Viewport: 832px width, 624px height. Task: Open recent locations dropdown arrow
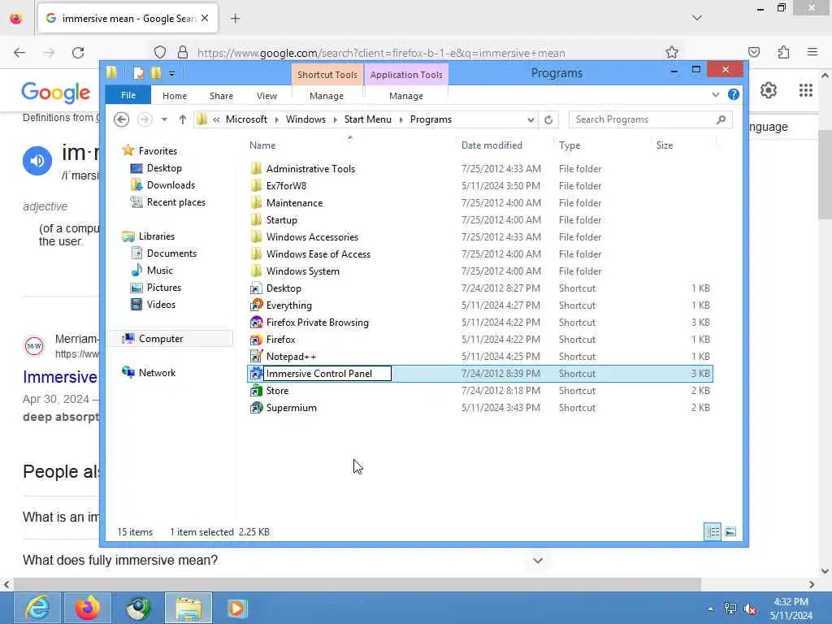tap(164, 119)
